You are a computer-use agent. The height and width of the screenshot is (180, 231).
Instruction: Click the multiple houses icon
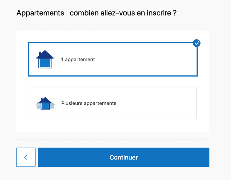[45, 103]
